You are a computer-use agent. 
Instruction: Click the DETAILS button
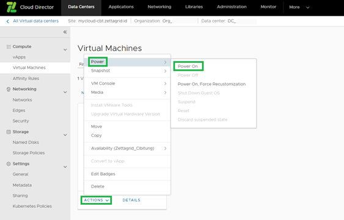point(131,200)
